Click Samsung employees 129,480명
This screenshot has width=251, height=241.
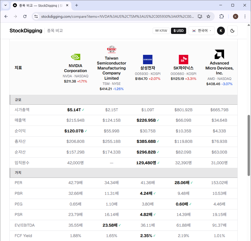pos(146,163)
